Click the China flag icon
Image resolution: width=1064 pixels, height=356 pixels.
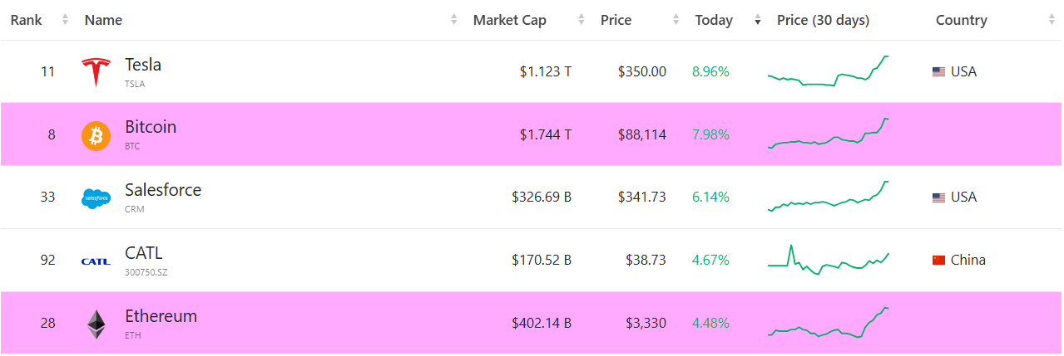tap(938, 261)
